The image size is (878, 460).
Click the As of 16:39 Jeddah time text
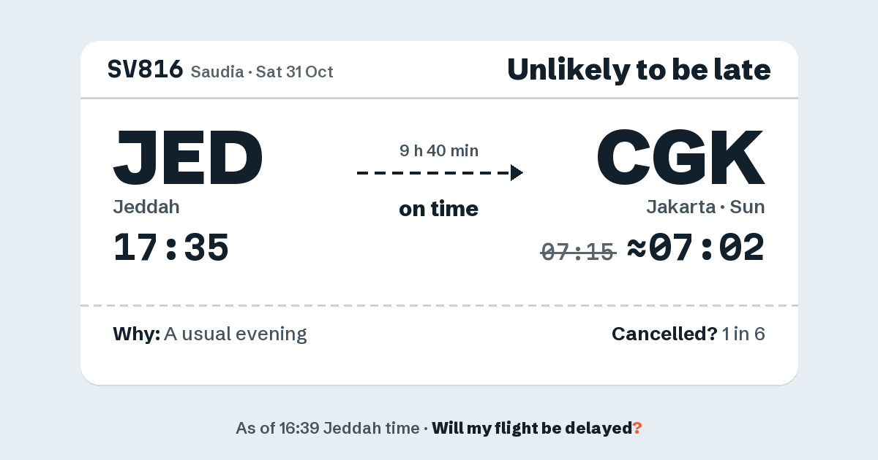[x=328, y=428]
